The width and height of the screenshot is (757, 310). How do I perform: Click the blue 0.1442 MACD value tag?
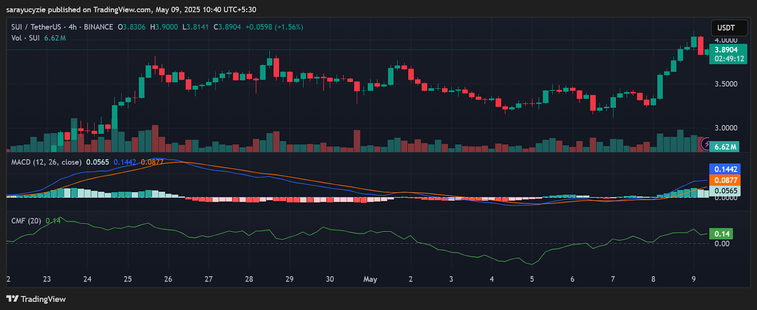tap(725, 169)
